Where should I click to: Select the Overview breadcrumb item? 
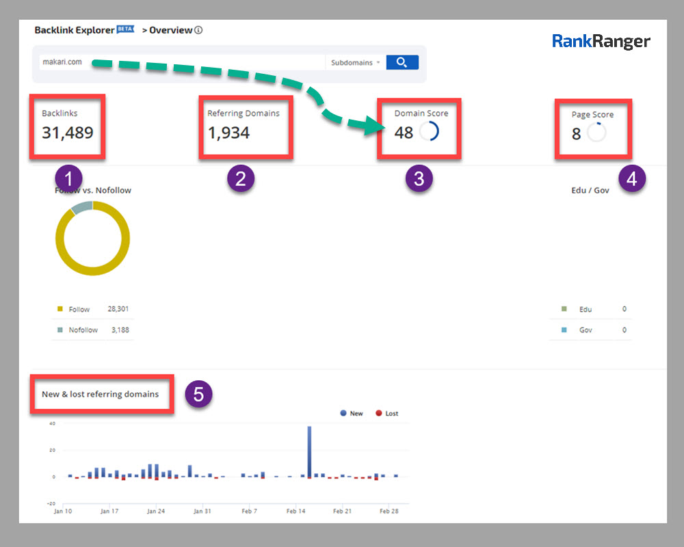tap(170, 30)
